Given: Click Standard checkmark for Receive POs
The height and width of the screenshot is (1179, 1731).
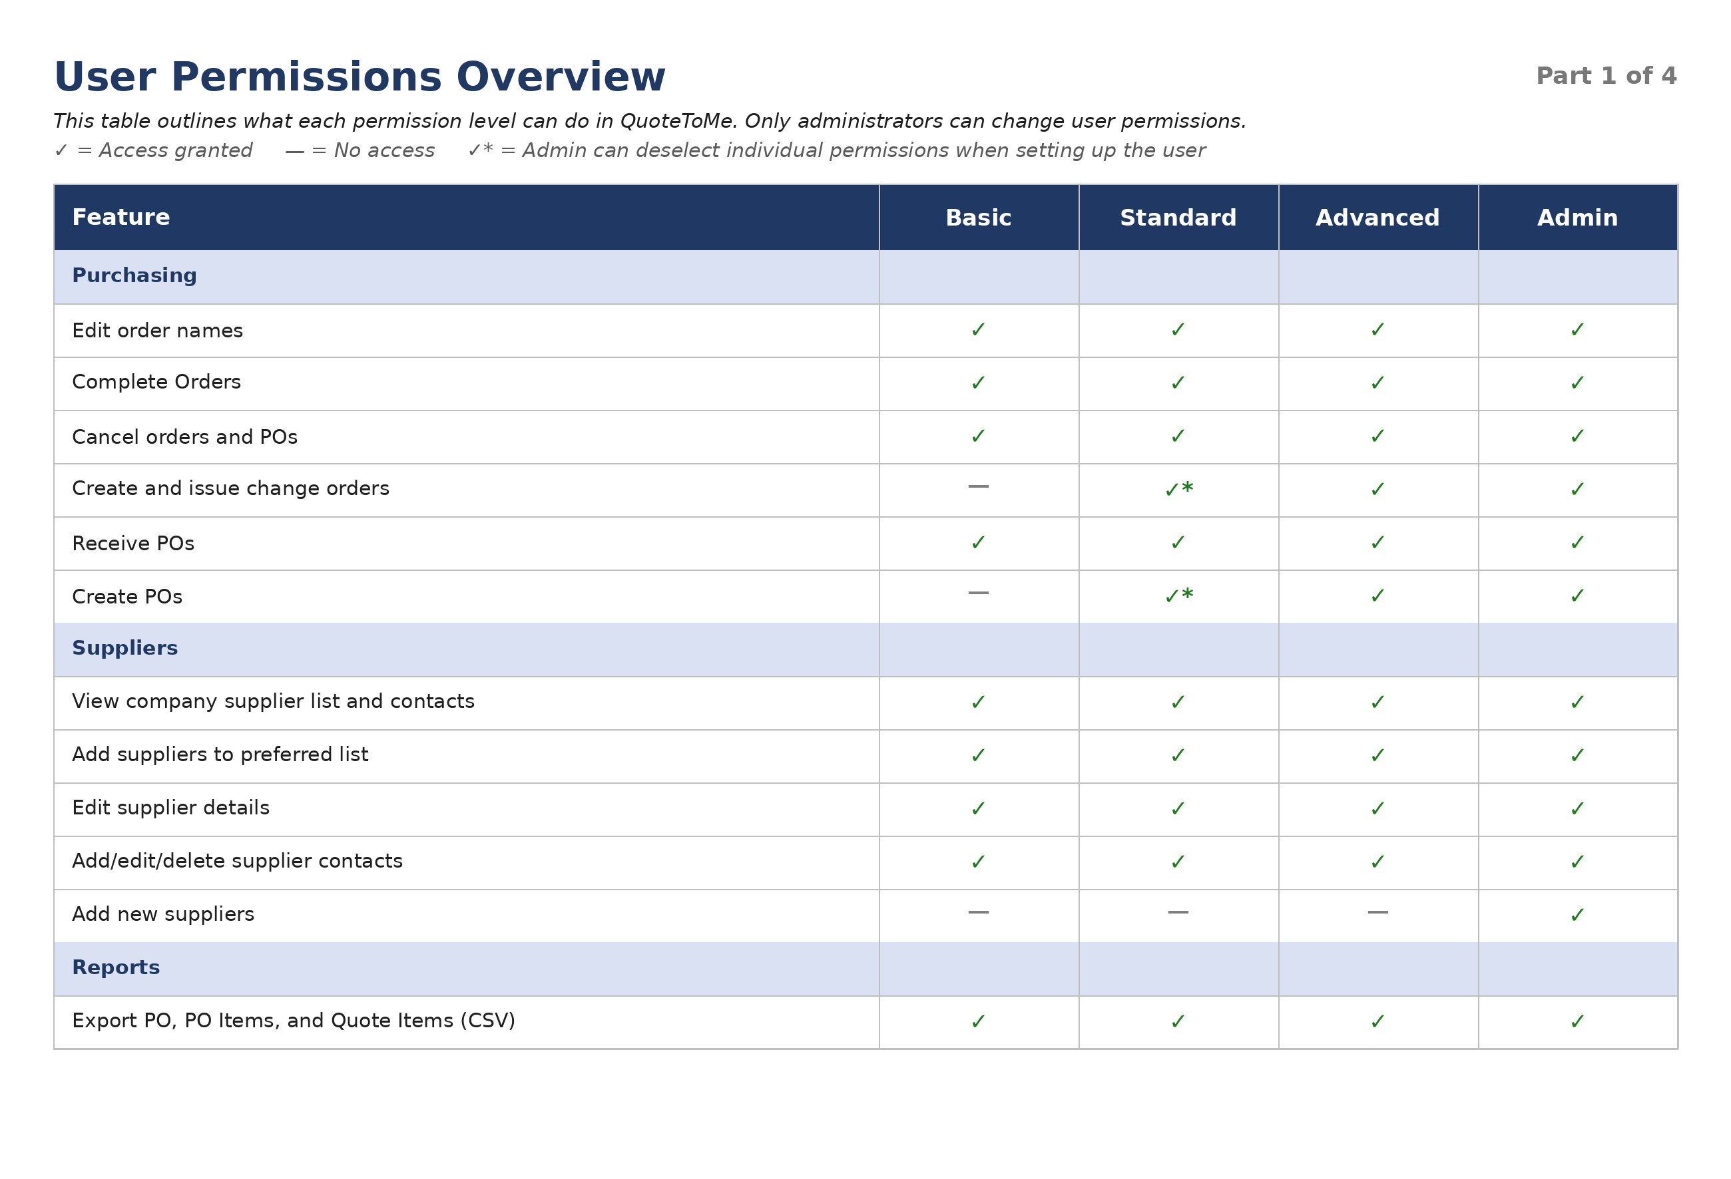Looking at the screenshot, I should (1178, 543).
